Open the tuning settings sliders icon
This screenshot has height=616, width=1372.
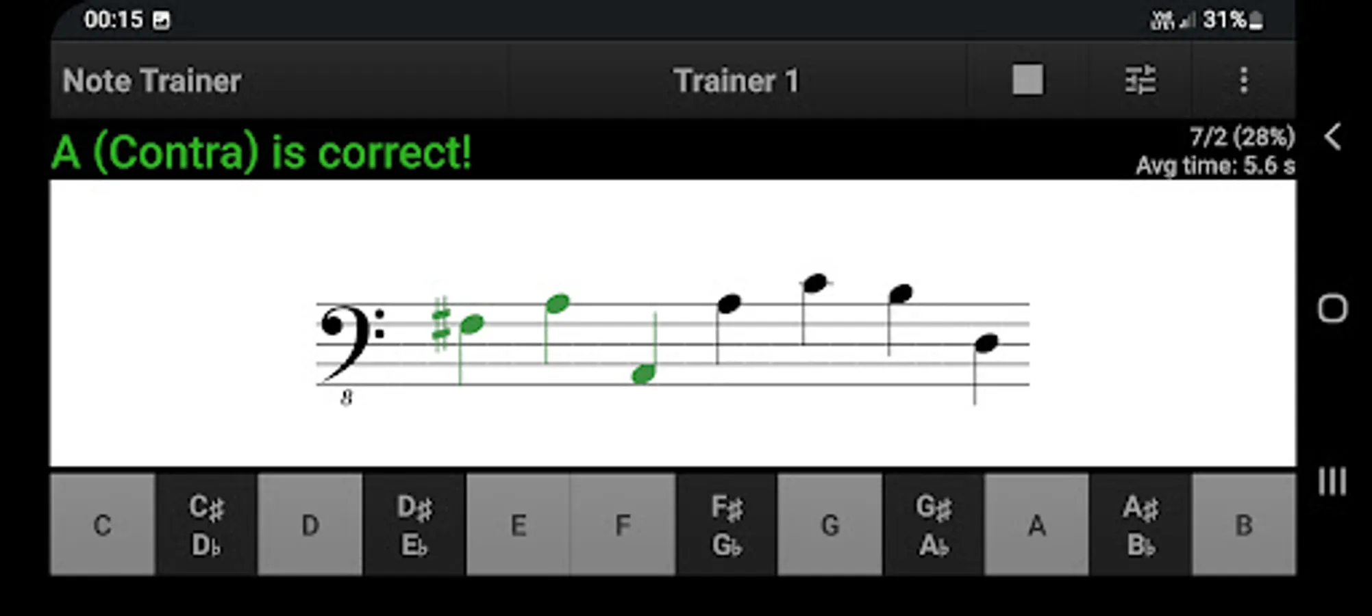[1140, 80]
